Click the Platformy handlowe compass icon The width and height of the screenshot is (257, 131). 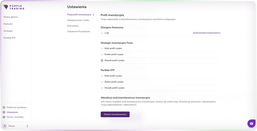point(4,107)
